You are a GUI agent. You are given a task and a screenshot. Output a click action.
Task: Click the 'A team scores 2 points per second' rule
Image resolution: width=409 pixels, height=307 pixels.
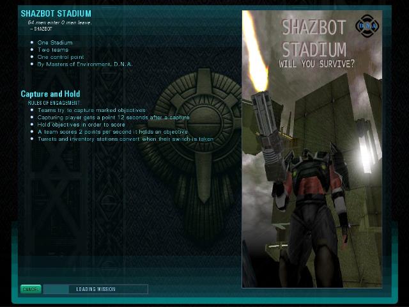coord(112,132)
